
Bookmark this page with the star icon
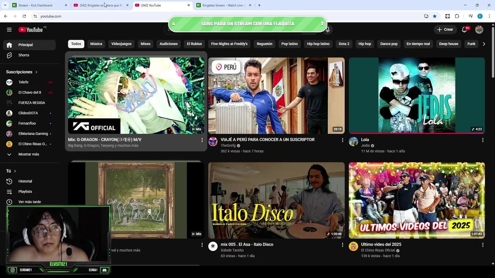[435, 16]
